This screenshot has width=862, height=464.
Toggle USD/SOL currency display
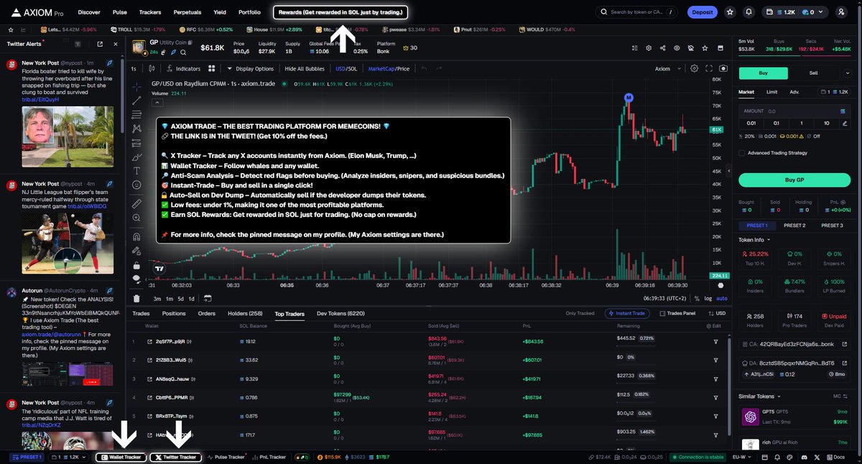pos(346,68)
